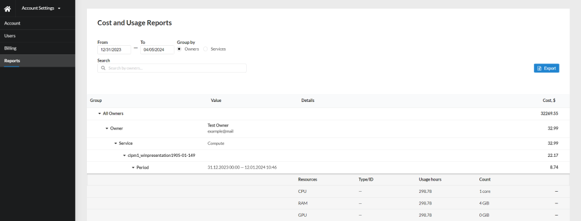Group by Services radio button
Image resolution: width=581 pixels, height=221 pixels.
(205, 49)
